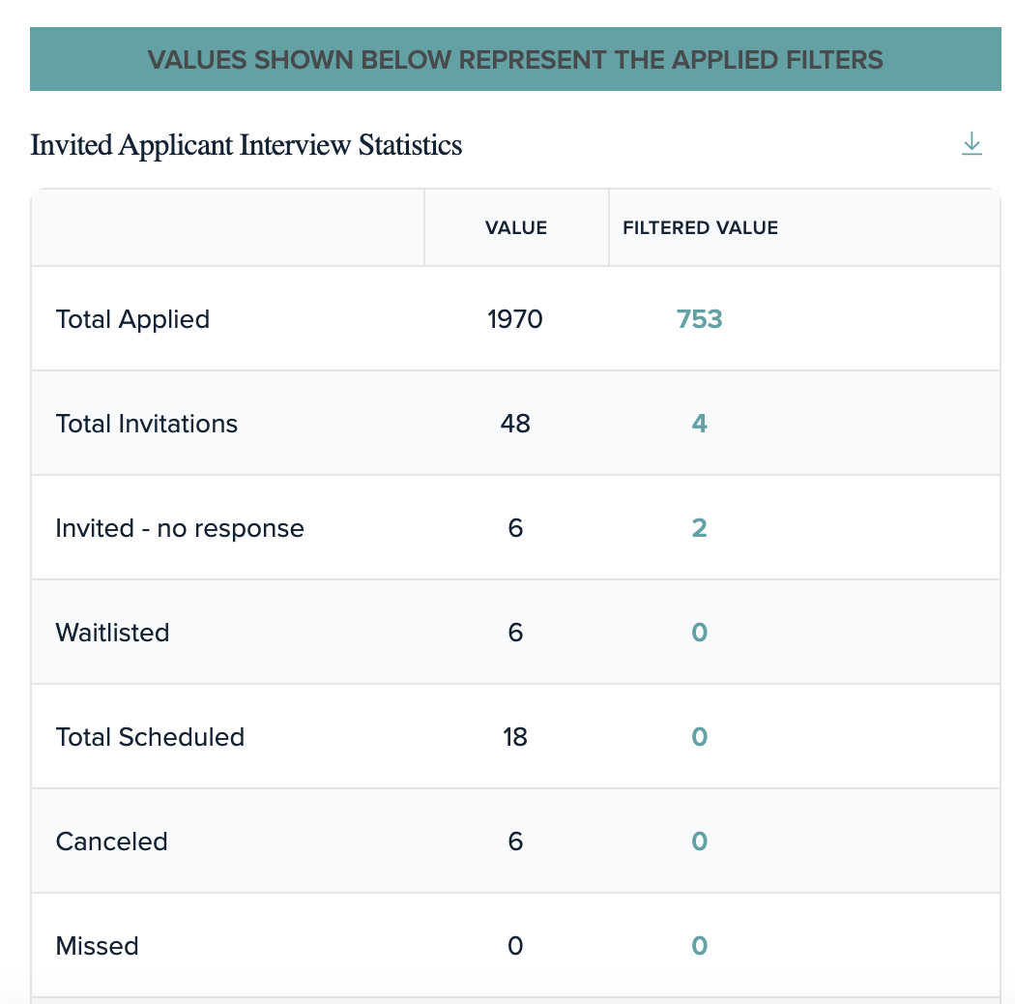This screenshot has height=1004, width=1015.
Task: Open the filtered Missed value 0
Action: (x=699, y=946)
